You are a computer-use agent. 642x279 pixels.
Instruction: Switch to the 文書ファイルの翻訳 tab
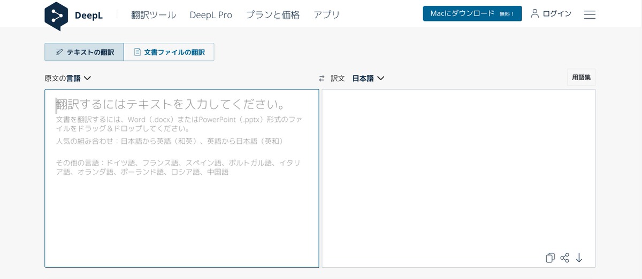tap(169, 52)
